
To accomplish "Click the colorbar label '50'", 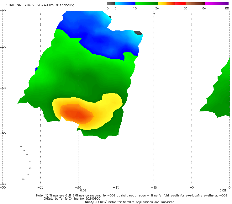I will click(185, 8).
